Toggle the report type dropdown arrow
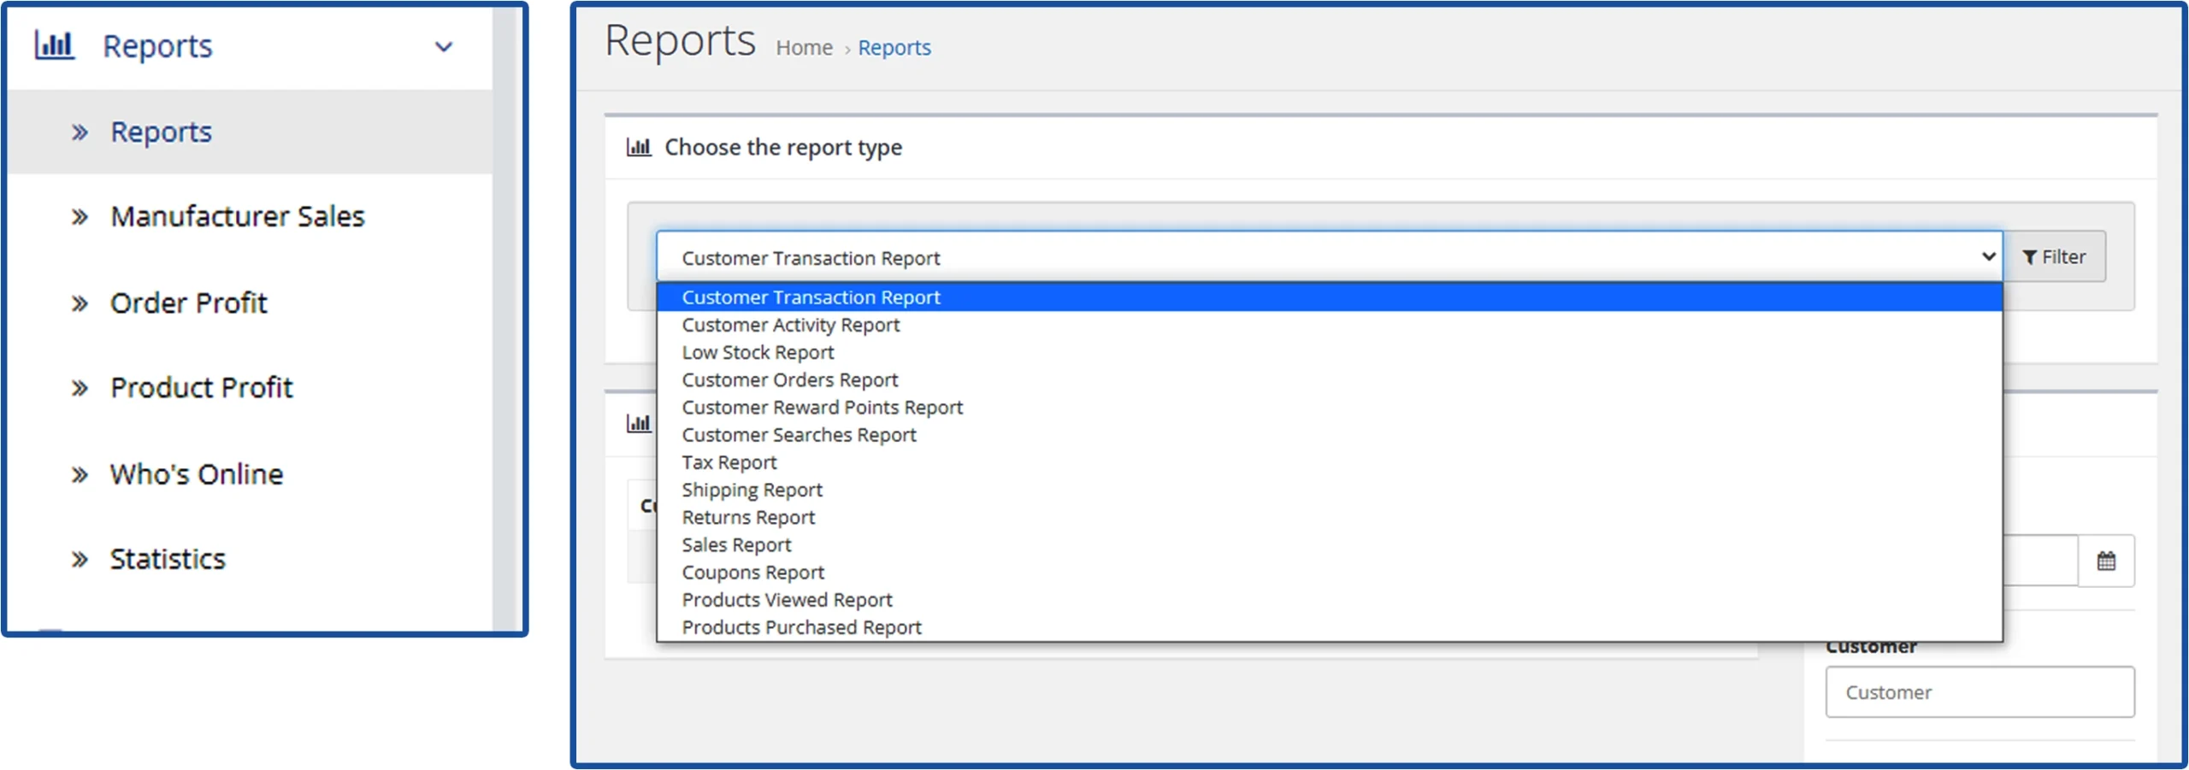 click(1988, 256)
